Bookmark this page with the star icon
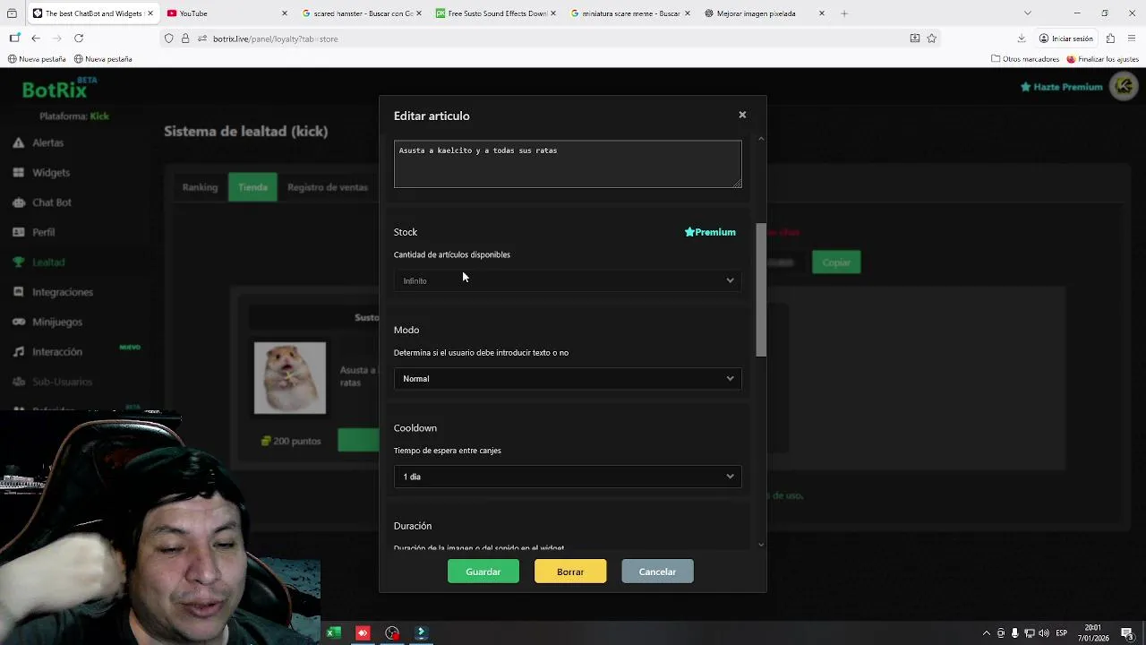The image size is (1146, 645). point(932,39)
